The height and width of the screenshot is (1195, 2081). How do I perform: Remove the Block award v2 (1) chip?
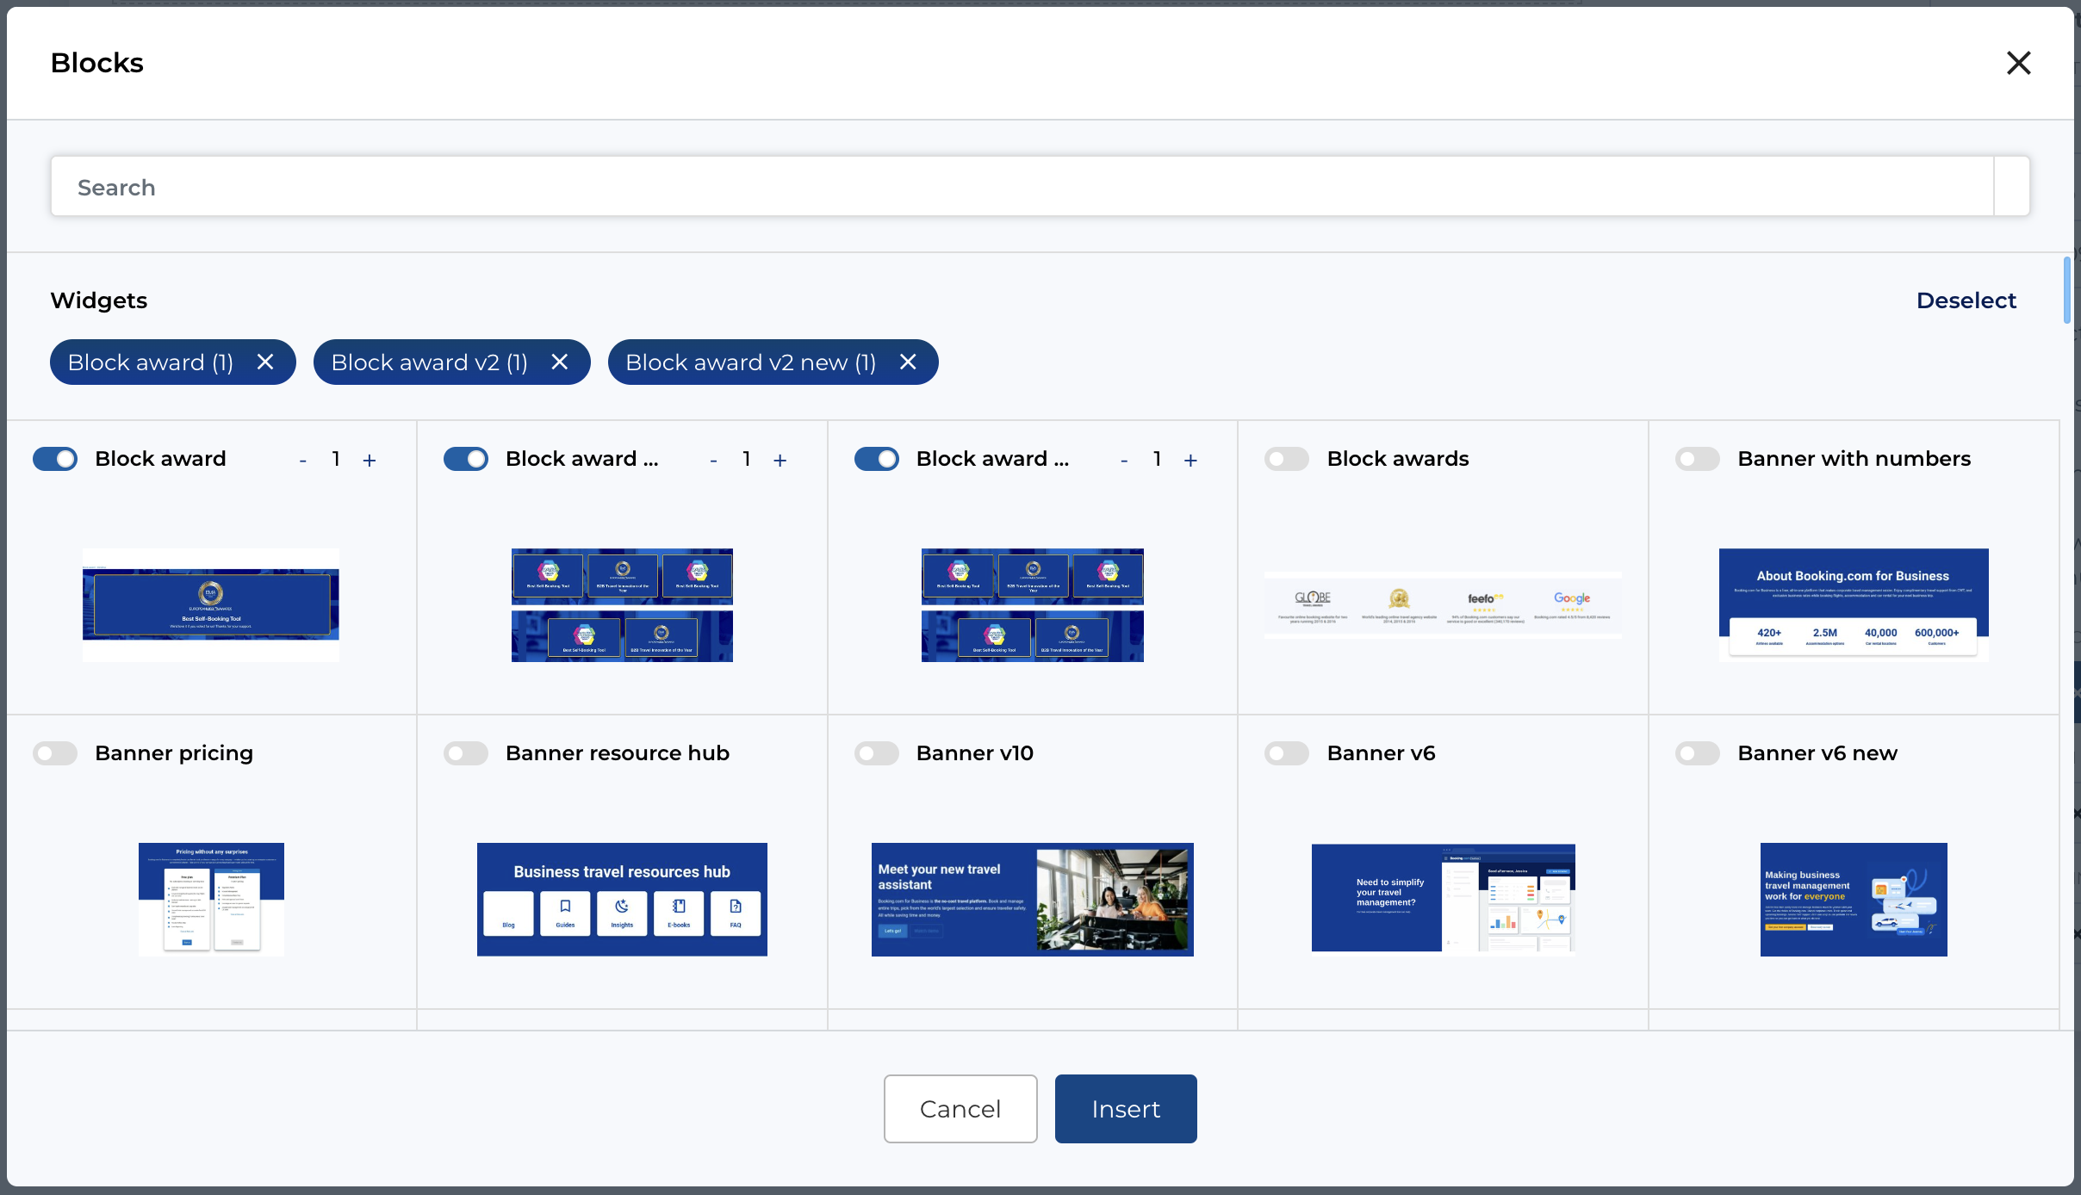560,362
